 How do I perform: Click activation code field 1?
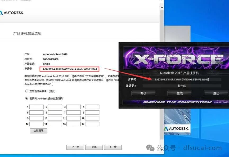(x=36, y=107)
